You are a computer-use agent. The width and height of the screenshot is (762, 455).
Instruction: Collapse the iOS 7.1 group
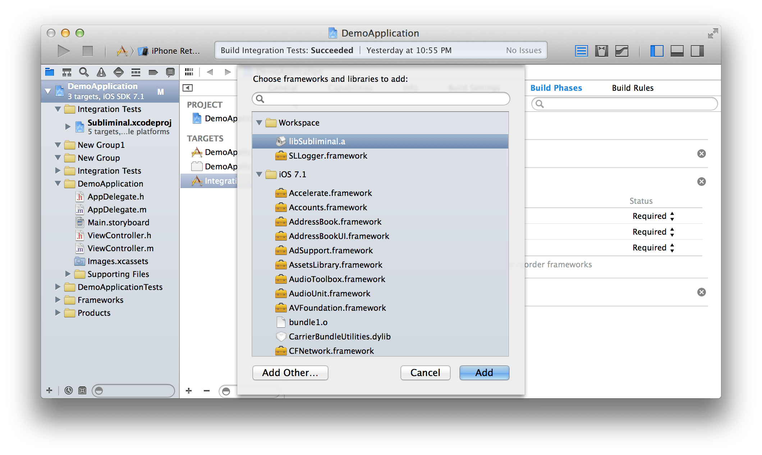(259, 174)
